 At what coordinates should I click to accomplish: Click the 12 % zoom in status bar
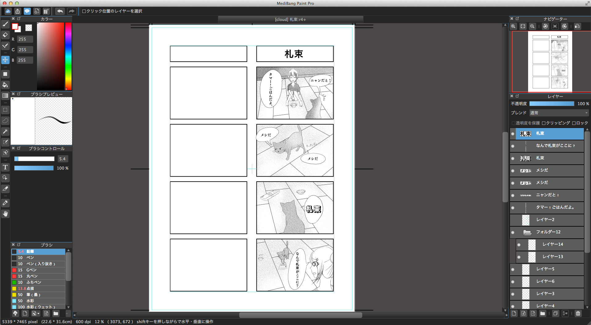(99, 322)
